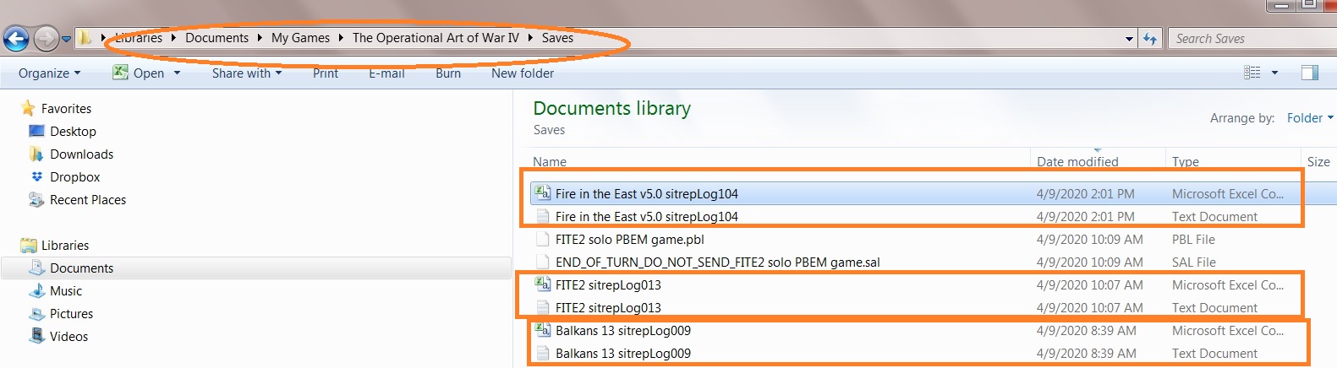This screenshot has width=1337, height=368.
Task: Open the Arrange by Folder dropdown
Action: pos(1310,118)
